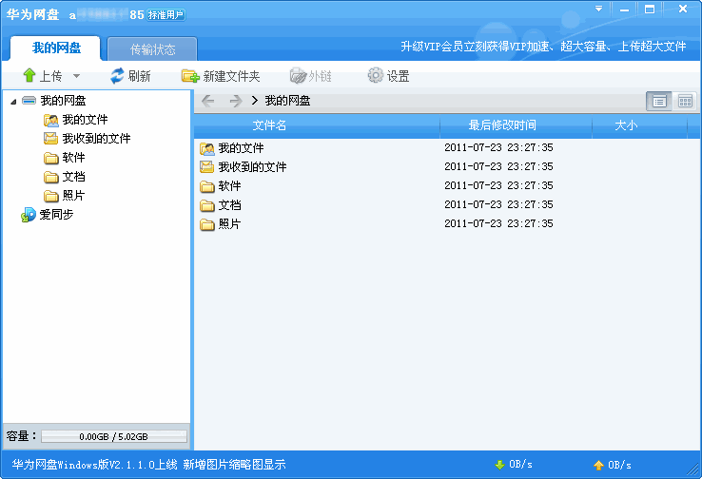
Task: Sort by the 文件名 column header
Action: pos(269,125)
